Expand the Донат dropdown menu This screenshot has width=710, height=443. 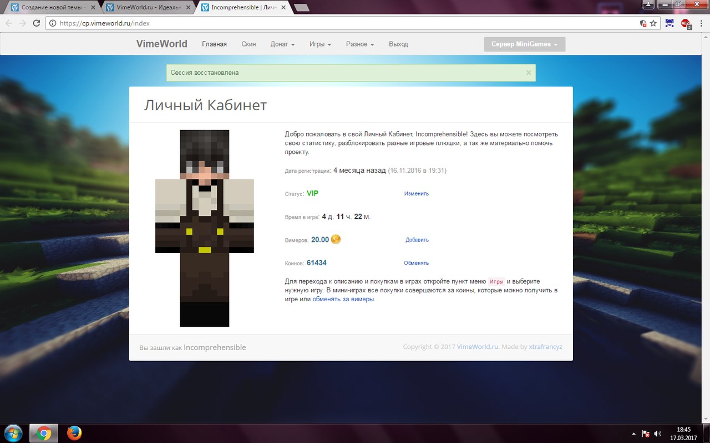pyautogui.click(x=282, y=44)
